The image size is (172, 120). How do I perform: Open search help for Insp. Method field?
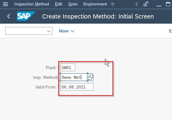click(91, 77)
